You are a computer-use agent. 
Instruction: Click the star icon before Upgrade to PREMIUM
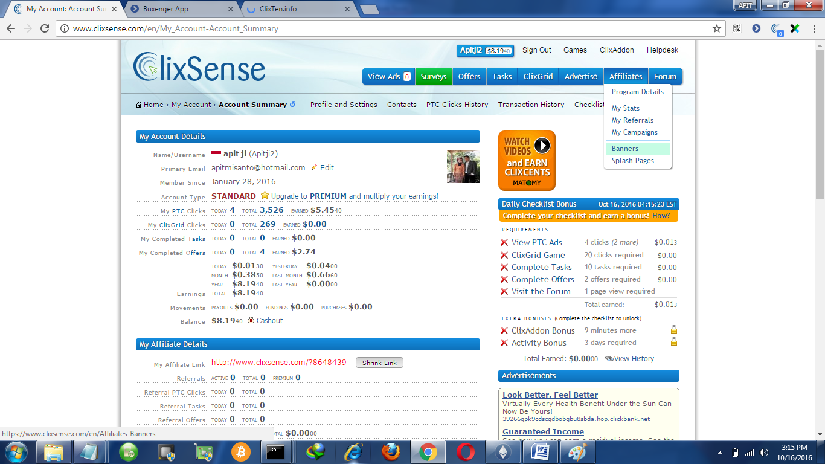point(265,196)
